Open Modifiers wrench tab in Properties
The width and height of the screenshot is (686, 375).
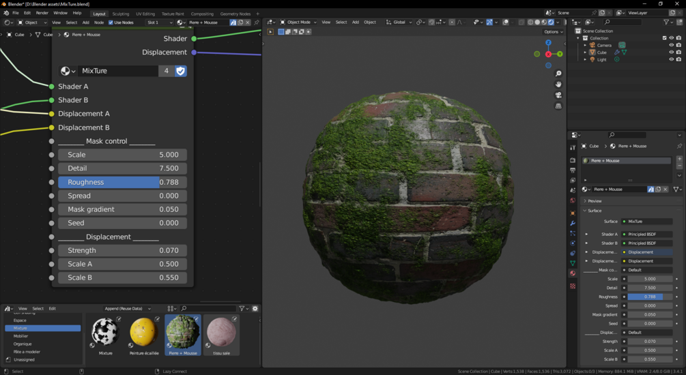[x=573, y=223]
